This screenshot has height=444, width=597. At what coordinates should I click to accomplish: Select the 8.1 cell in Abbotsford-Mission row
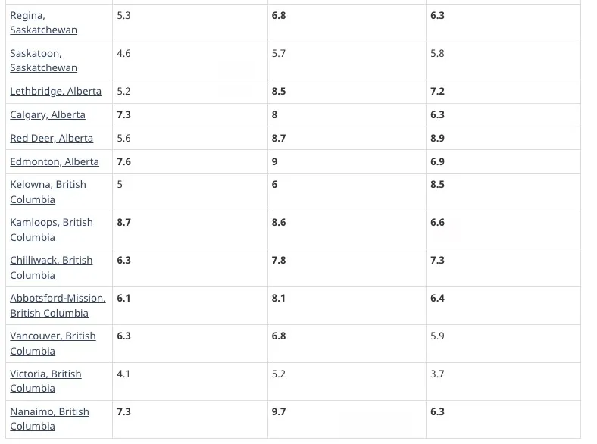click(x=279, y=299)
